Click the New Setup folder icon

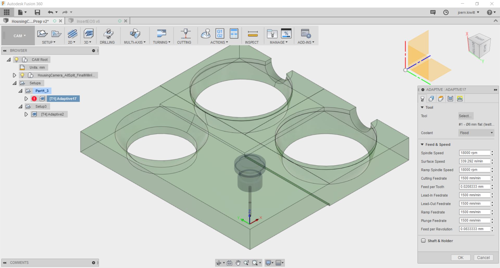(42, 34)
